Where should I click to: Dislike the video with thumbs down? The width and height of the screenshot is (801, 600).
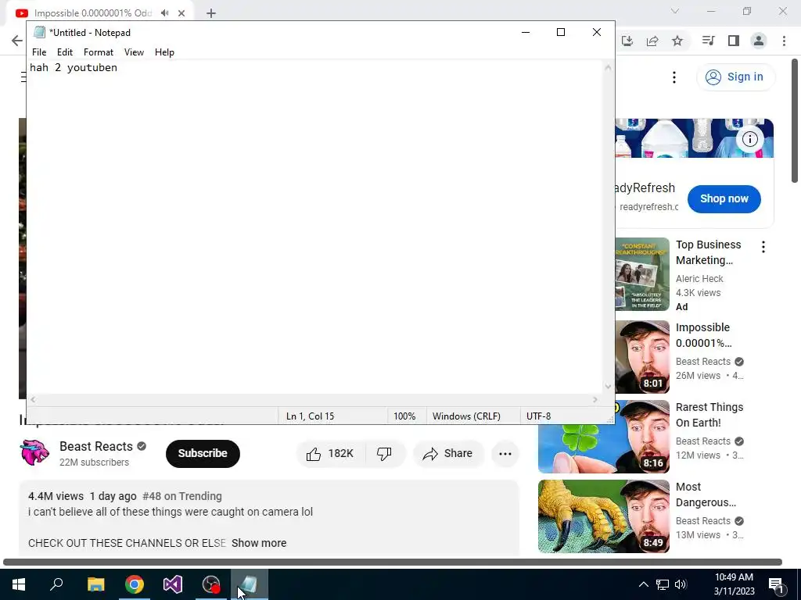tap(384, 454)
